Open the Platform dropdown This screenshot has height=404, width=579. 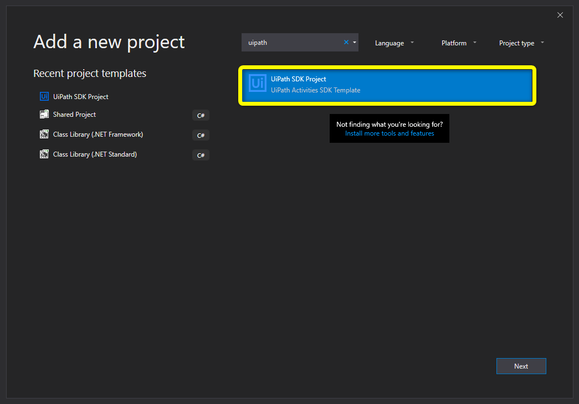pos(458,43)
